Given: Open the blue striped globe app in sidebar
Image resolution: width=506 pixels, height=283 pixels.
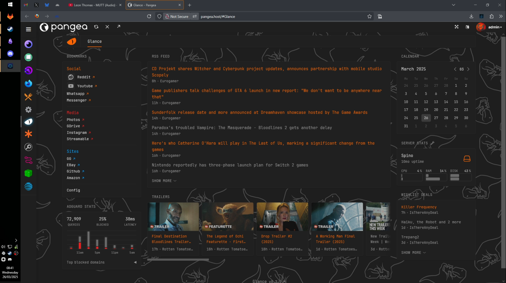Looking at the screenshot, I should click(28, 186).
